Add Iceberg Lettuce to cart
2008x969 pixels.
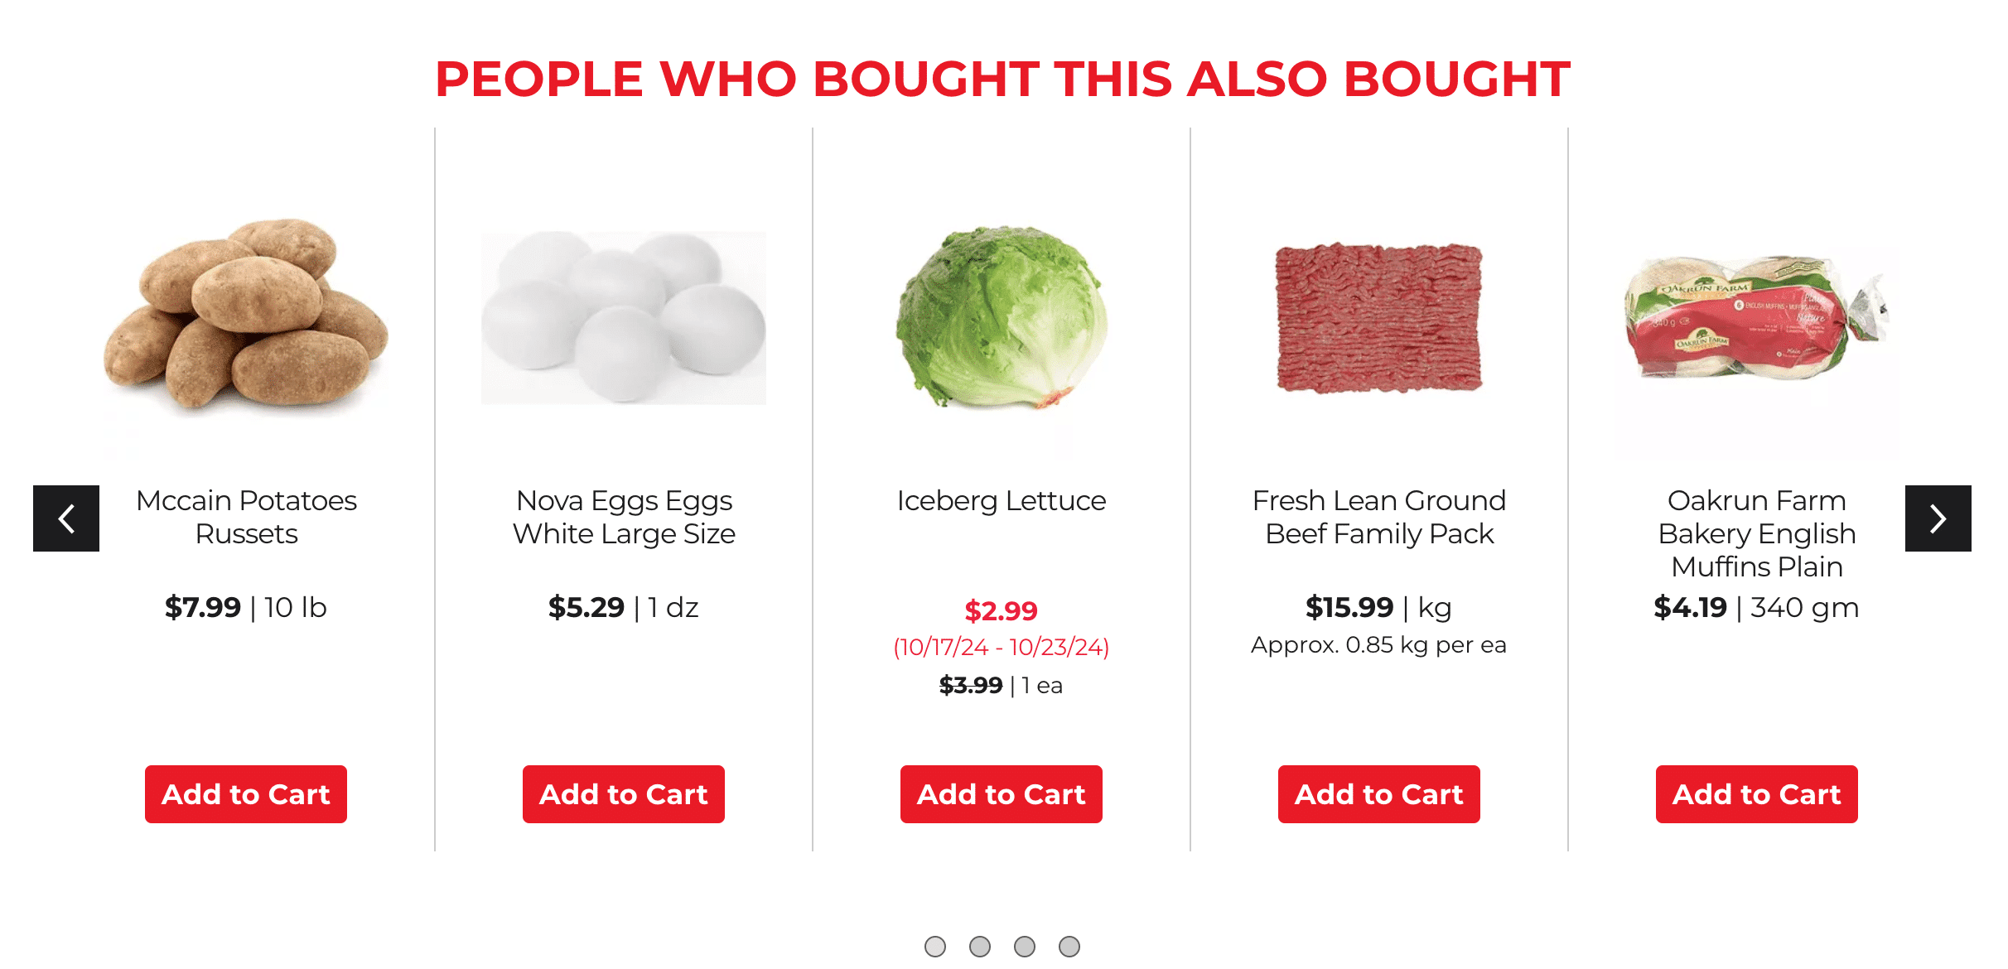click(1002, 794)
